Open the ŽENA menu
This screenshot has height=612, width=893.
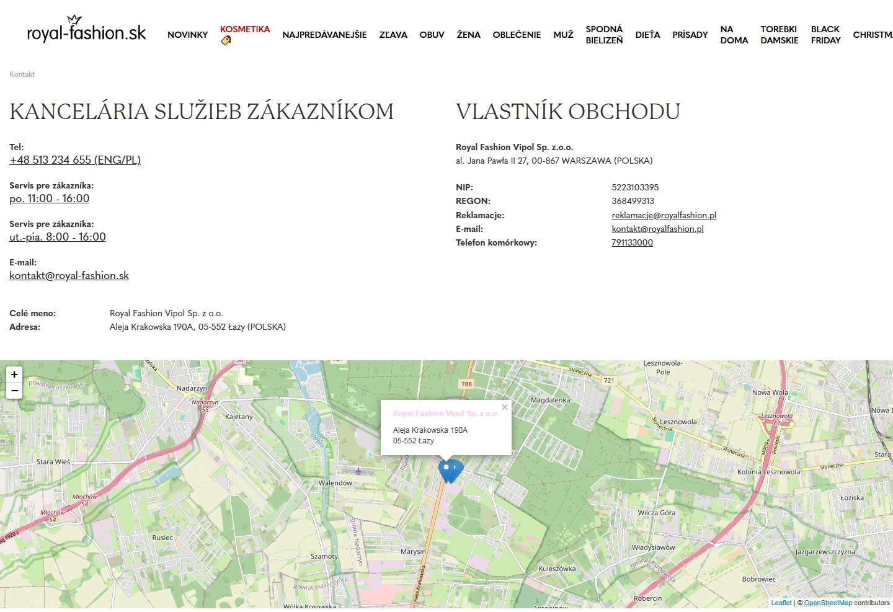coord(469,35)
